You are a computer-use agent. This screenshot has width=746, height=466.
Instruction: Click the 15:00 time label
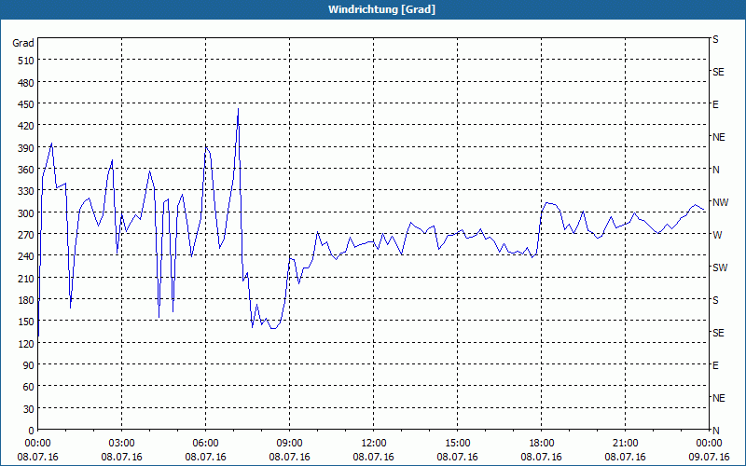tap(457, 444)
